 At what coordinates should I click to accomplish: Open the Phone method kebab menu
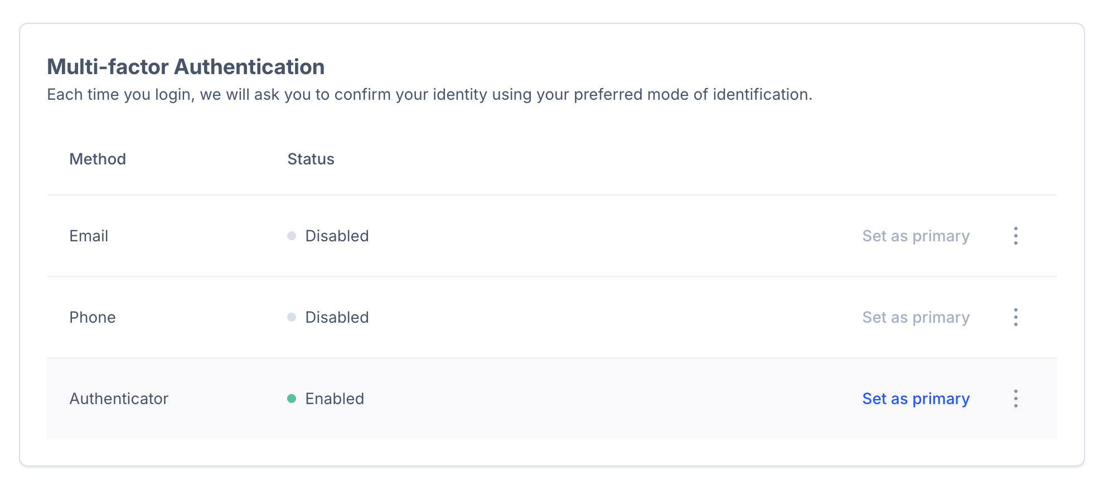point(1015,317)
